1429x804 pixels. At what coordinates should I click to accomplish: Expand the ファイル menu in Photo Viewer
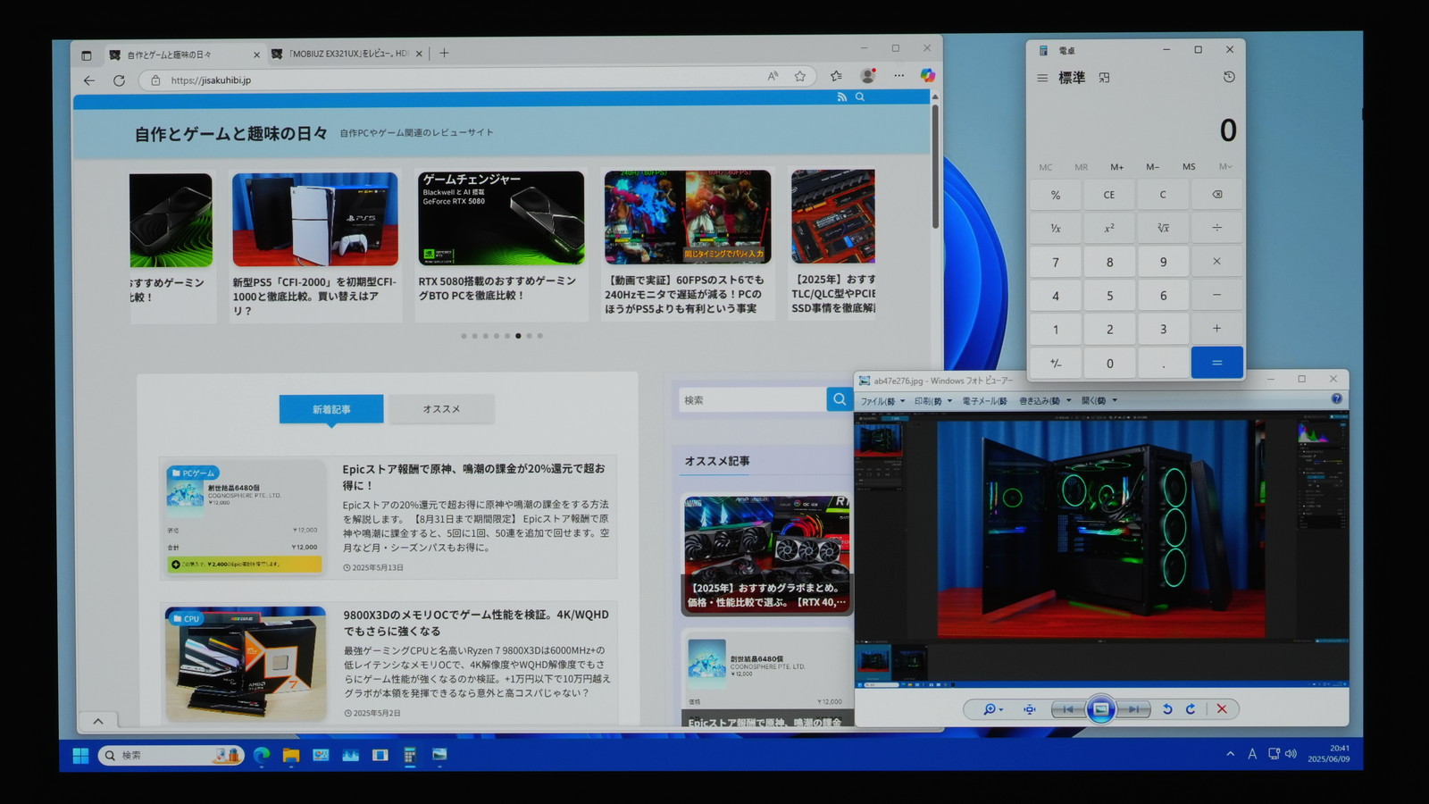882,401
